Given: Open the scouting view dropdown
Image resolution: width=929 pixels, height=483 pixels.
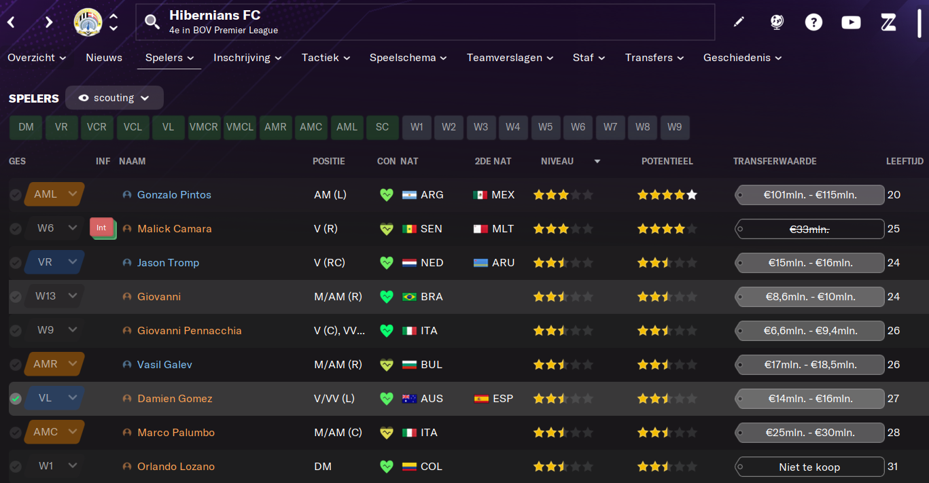Looking at the screenshot, I should (x=114, y=98).
